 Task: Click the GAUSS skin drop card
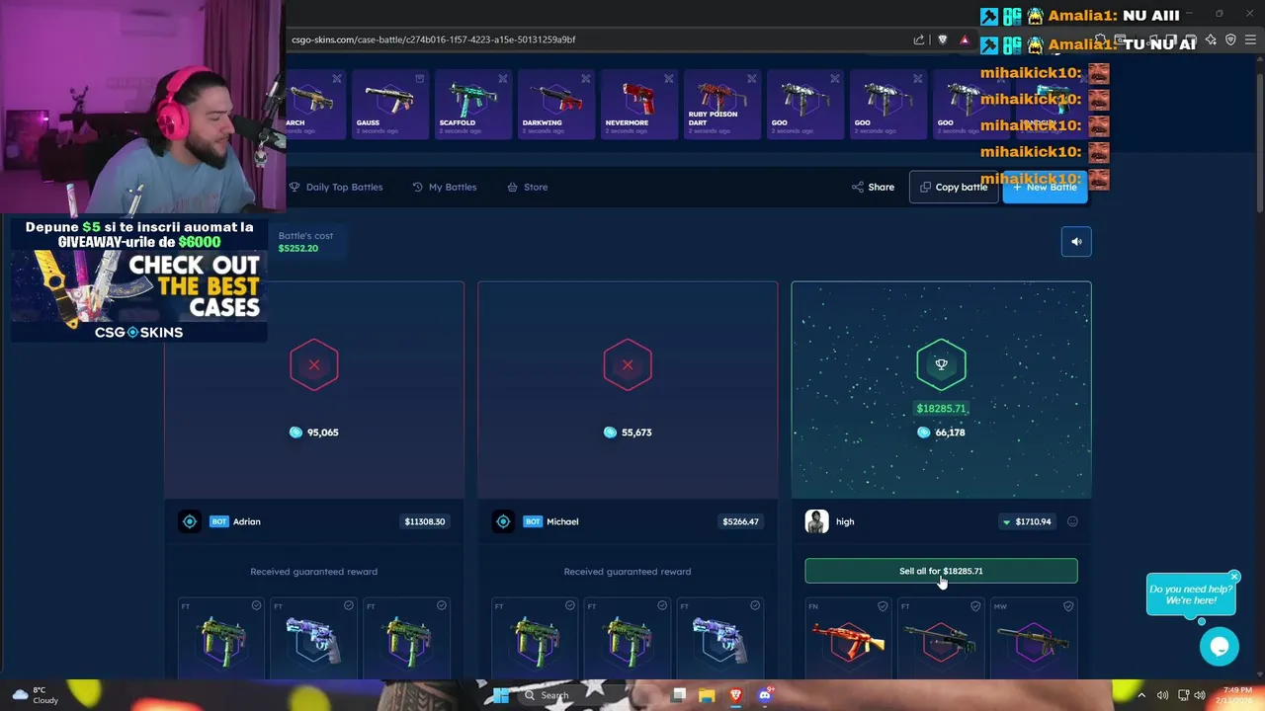tap(388, 103)
